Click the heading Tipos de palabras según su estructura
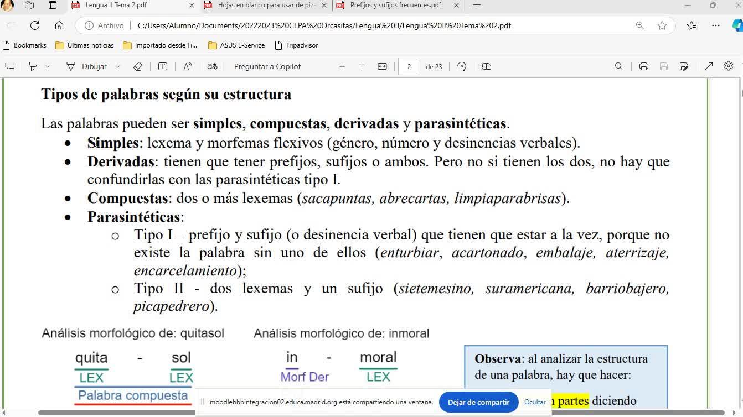743x417 pixels. pyautogui.click(x=166, y=94)
